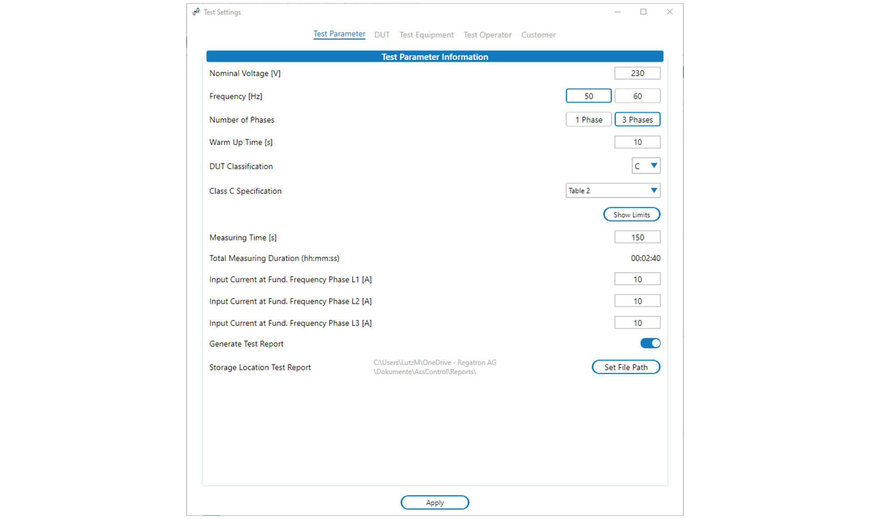Choose 3 Phases option
This screenshot has width=870, height=519.
(637, 120)
